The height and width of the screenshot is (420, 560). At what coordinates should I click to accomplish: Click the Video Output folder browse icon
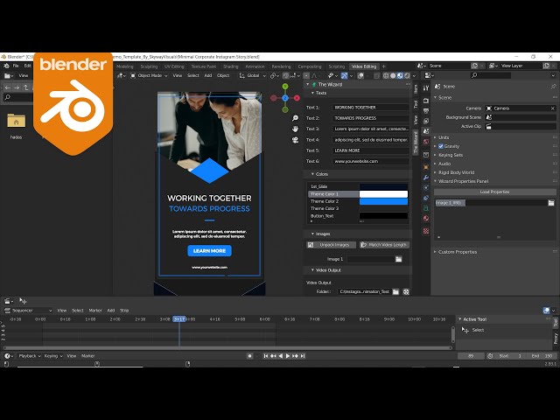coord(395,291)
